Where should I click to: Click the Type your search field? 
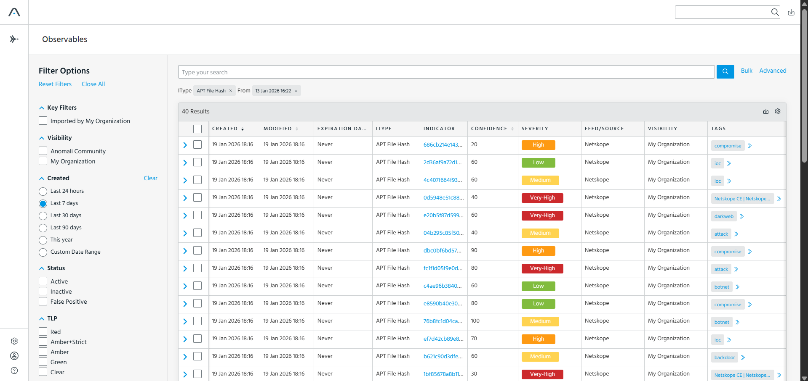pyautogui.click(x=446, y=72)
